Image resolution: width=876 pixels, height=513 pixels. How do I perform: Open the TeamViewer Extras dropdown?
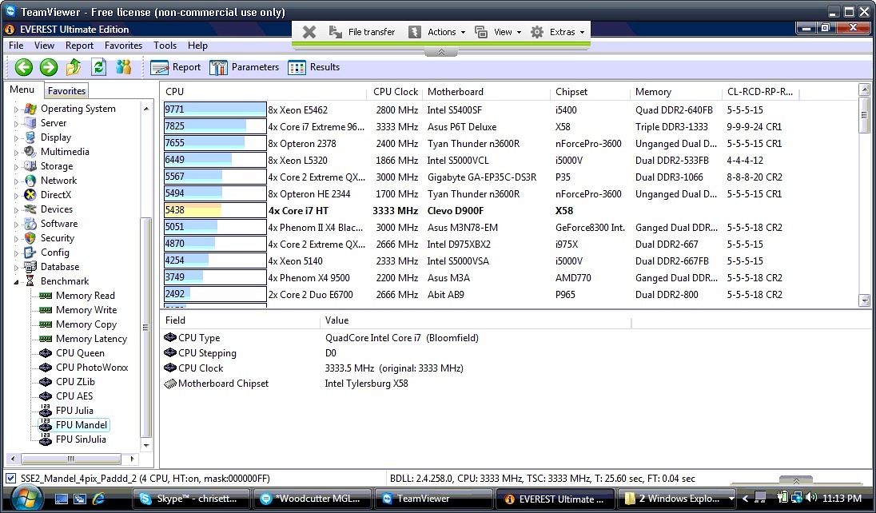557,33
